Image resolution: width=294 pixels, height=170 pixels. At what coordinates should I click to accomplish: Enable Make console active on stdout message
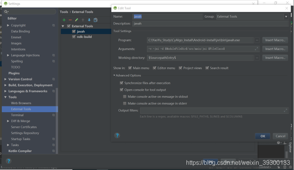coord(125,96)
